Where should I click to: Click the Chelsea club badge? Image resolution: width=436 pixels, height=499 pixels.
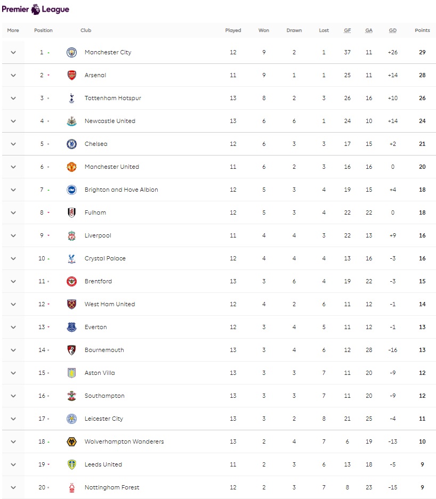point(71,144)
